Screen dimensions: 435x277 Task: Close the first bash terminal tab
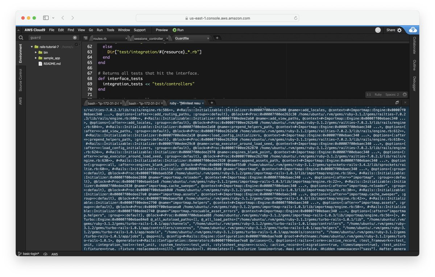click(121, 103)
